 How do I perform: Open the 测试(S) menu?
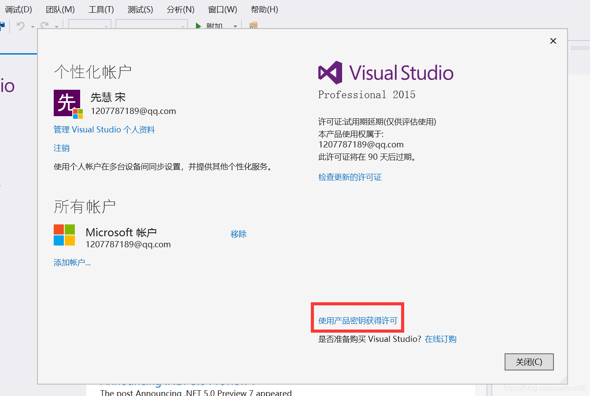pyautogui.click(x=140, y=9)
